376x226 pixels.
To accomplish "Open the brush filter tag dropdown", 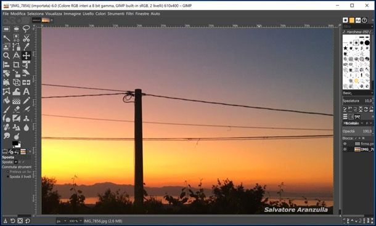I will (358, 26).
